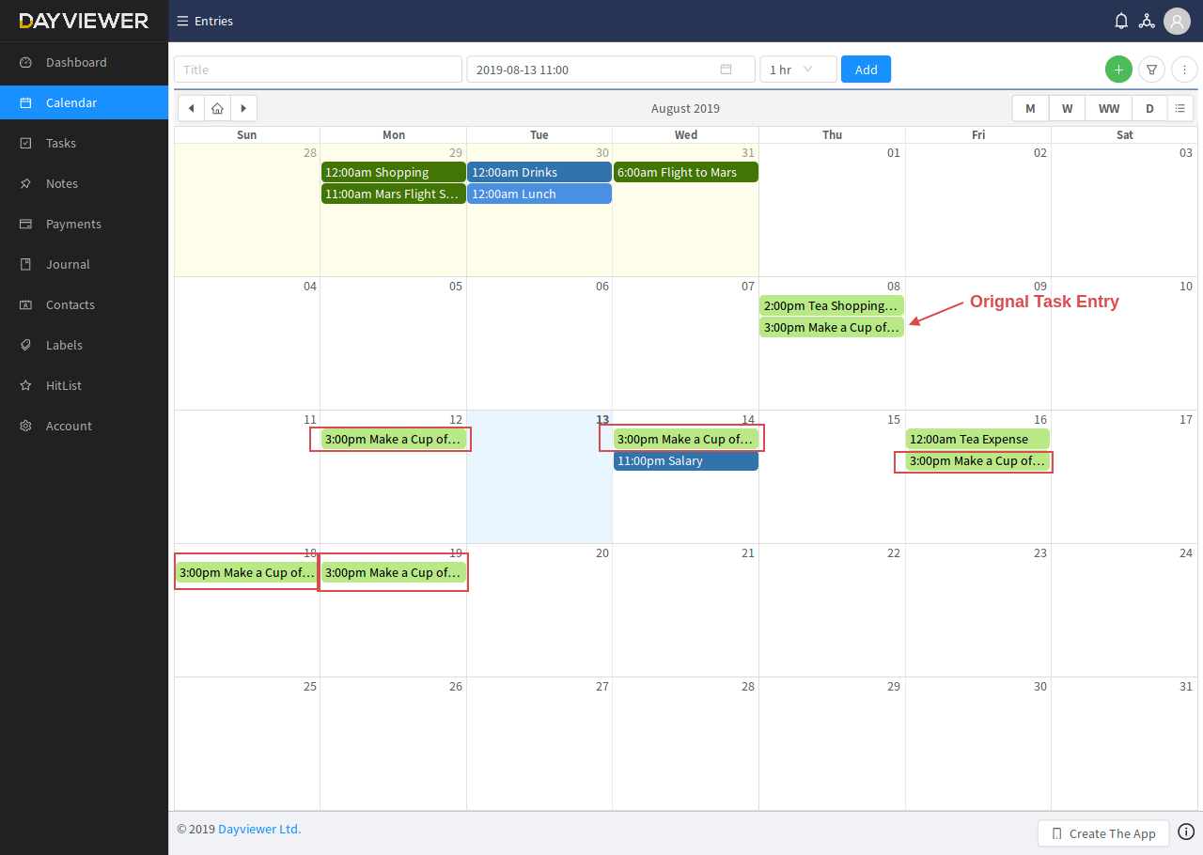Click into the Title input field
Image resolution: width=1203 pixels, height=855 pixels.
[318, 70]
